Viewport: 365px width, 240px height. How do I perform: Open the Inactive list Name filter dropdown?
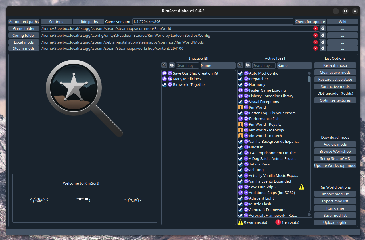click(218, 65)
